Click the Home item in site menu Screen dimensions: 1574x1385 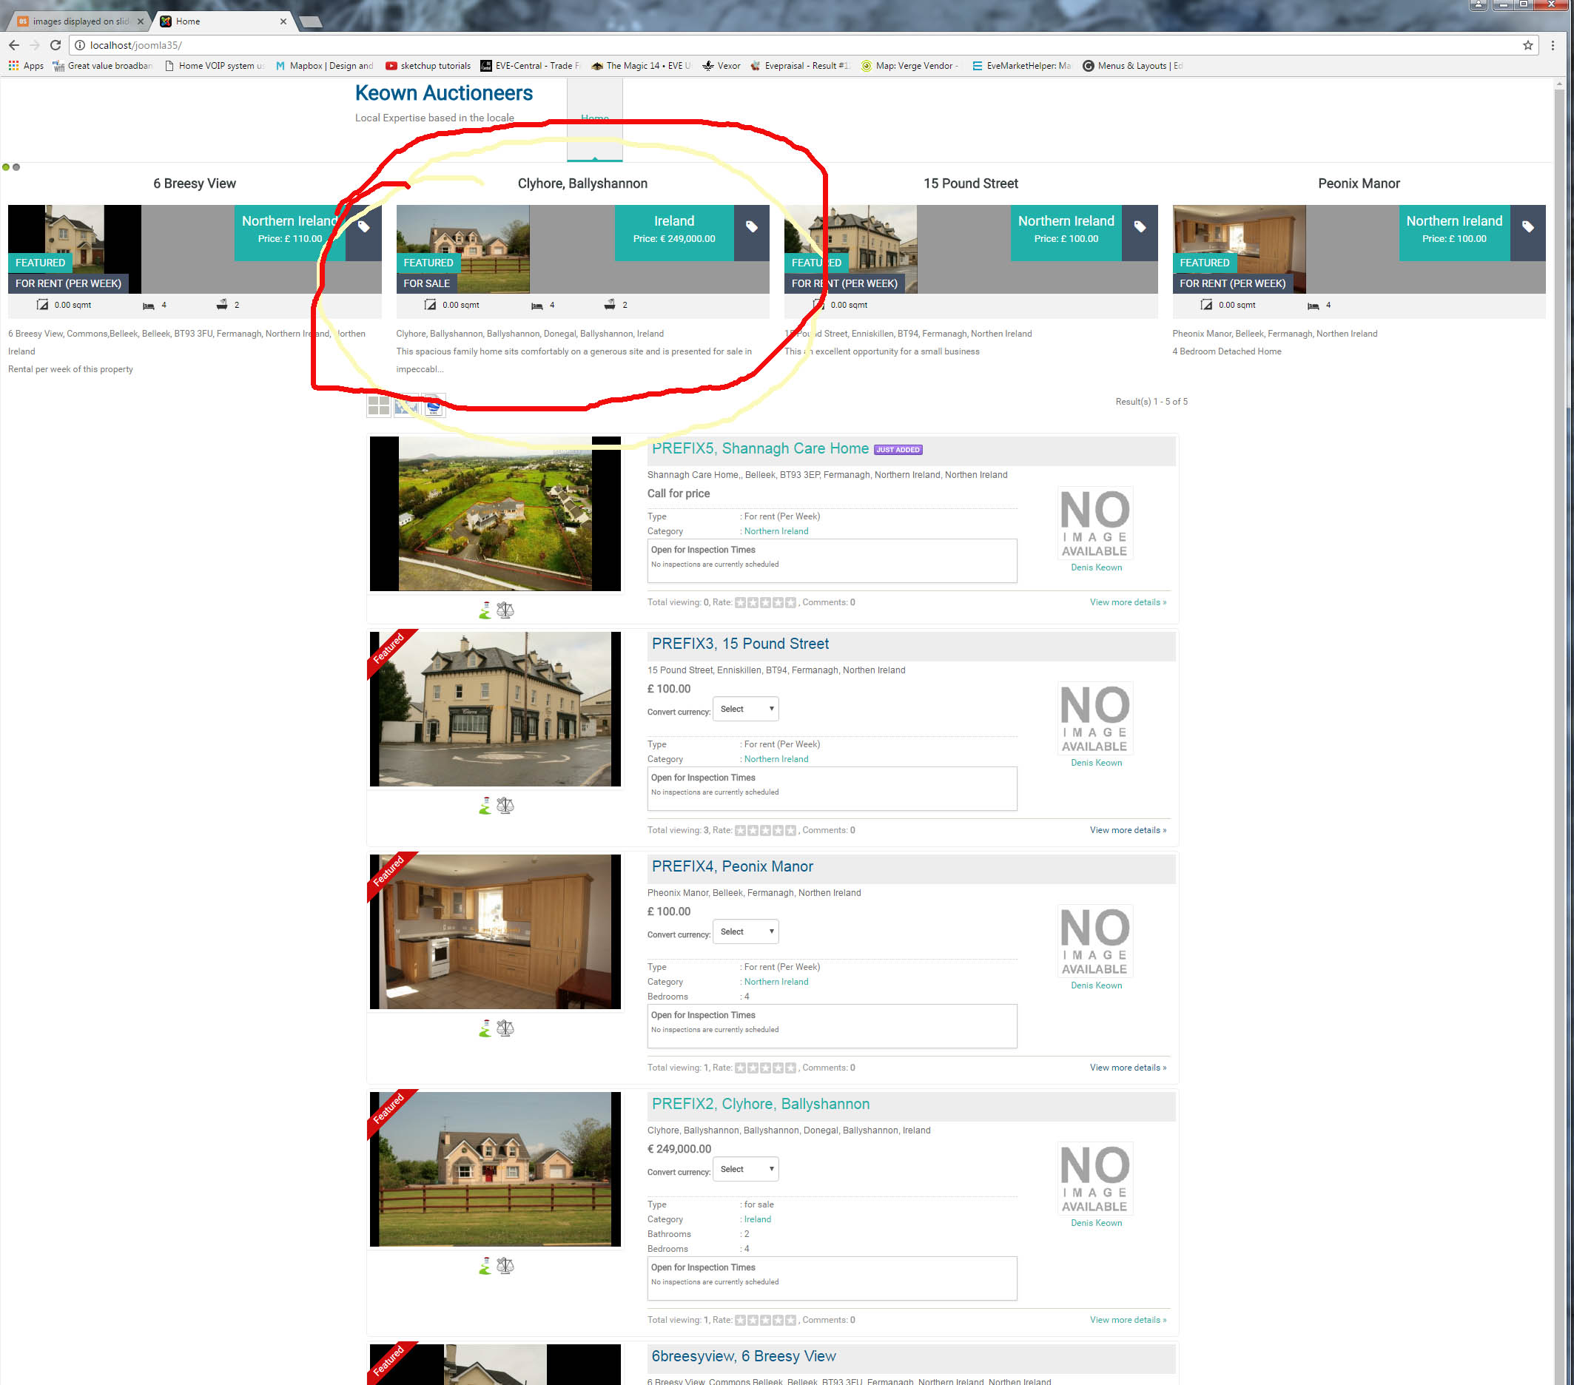click(594, 118)
